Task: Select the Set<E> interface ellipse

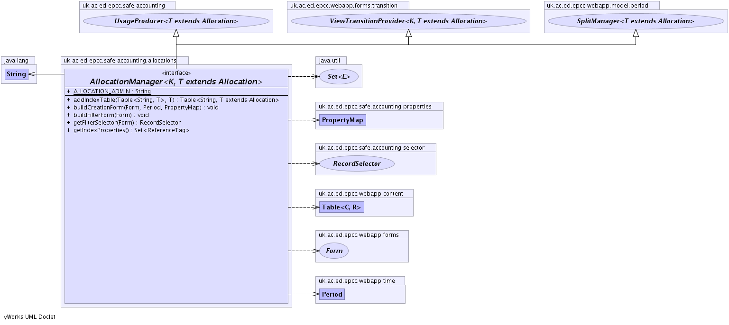Action: 339,77
